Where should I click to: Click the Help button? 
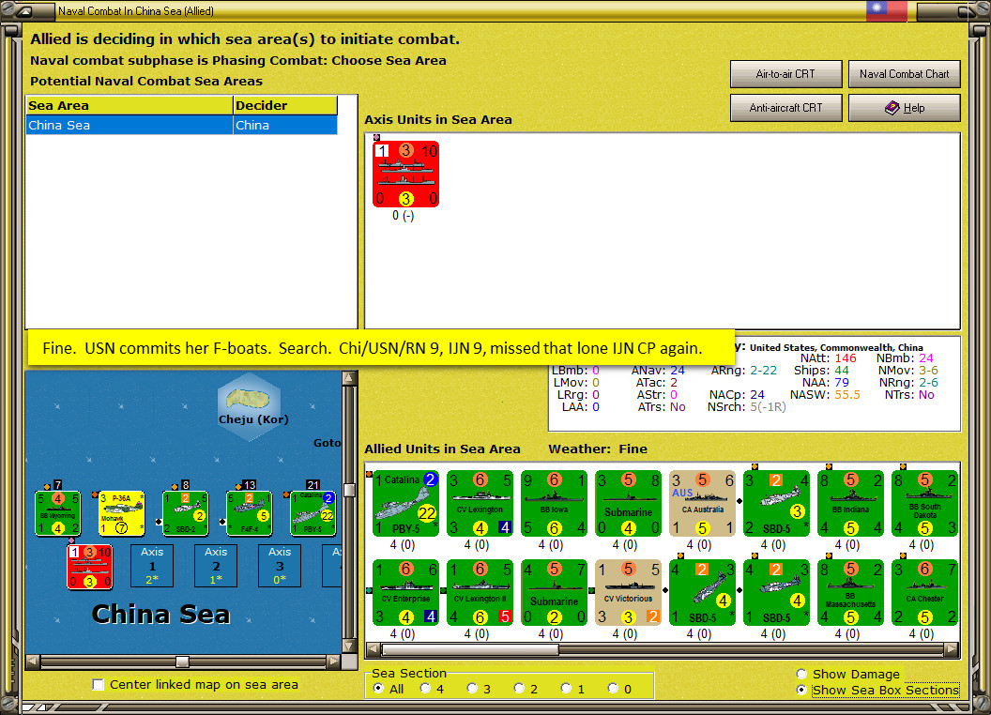(x=904, y=108)
